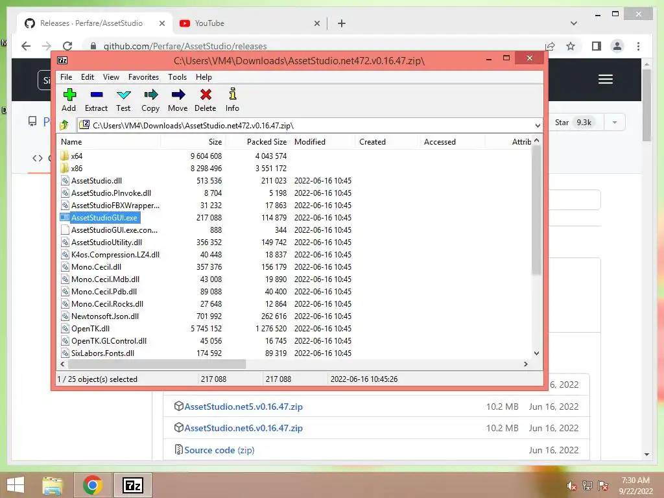The height and width of the screenshot is (498, 664).
Task: Open the View menu
Action: (x=111, y=77)
